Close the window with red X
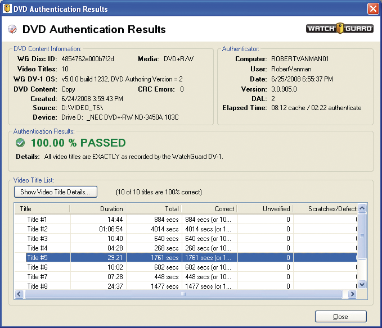Image resolution: width=382 pixels, height=328 pixels. [x=372, y=9]
